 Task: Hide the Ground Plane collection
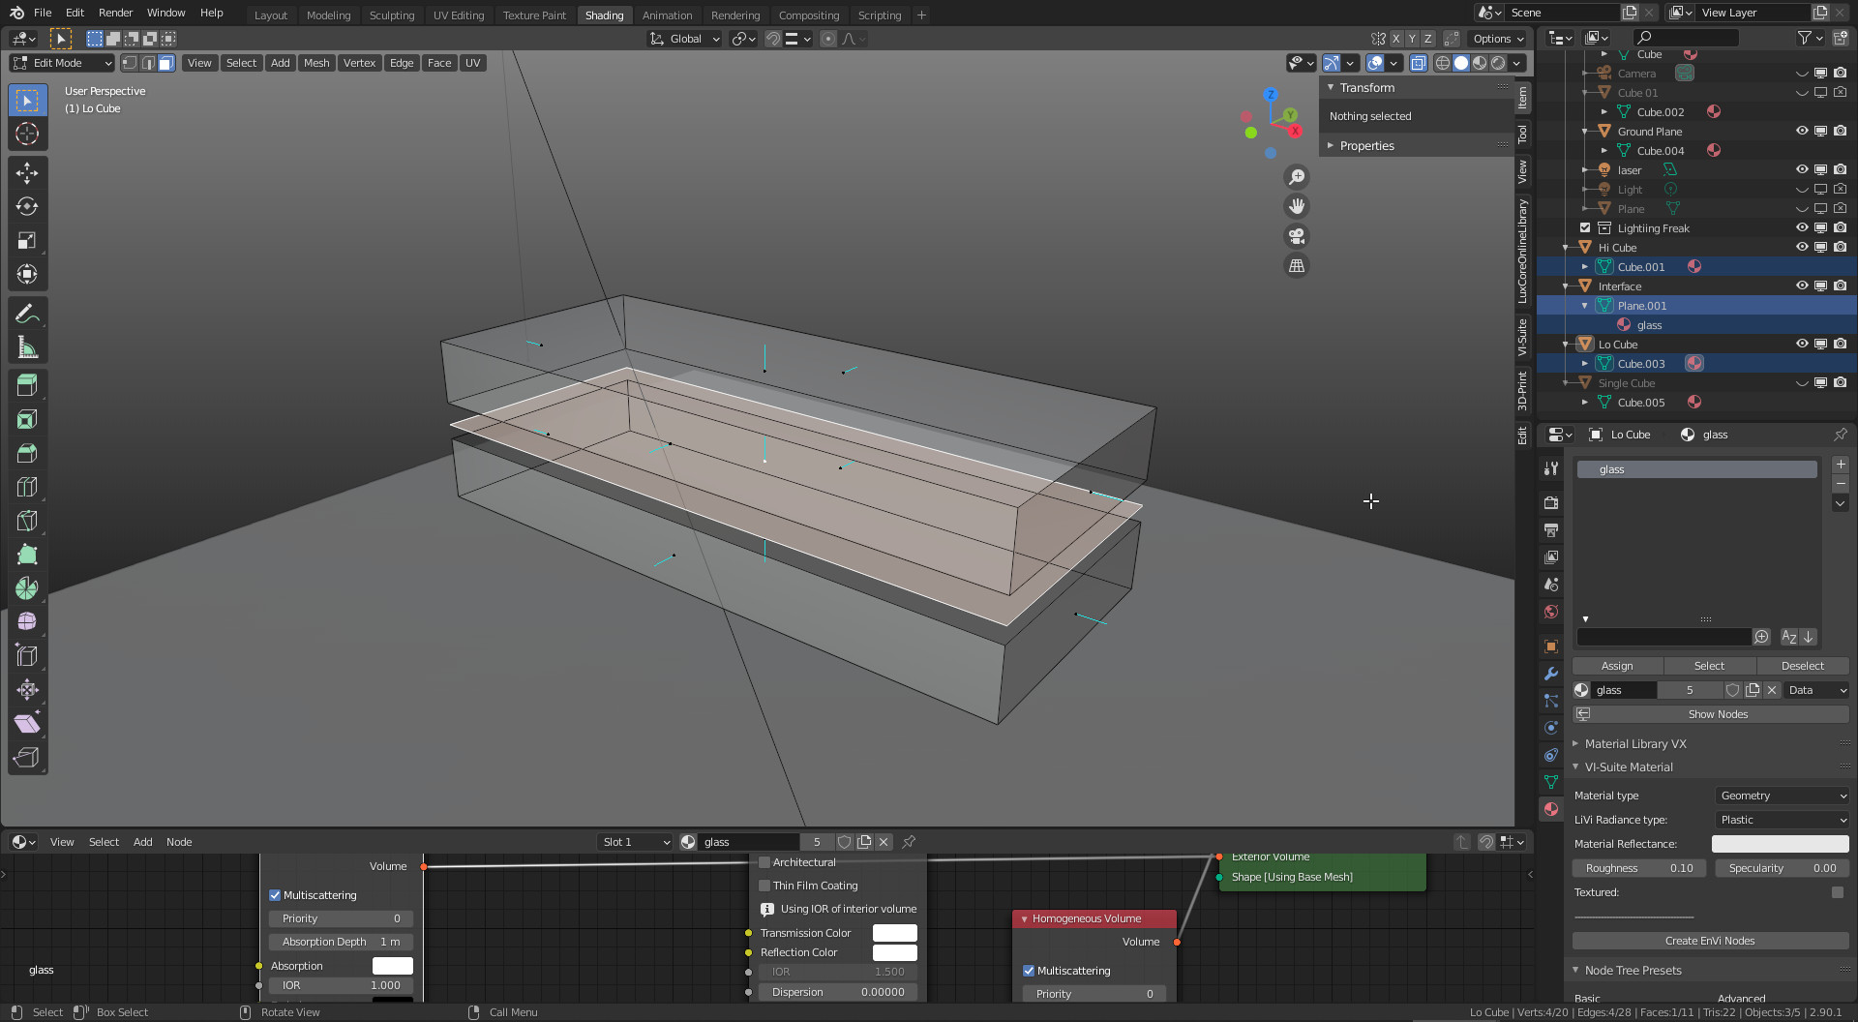tap(1802, 132)
